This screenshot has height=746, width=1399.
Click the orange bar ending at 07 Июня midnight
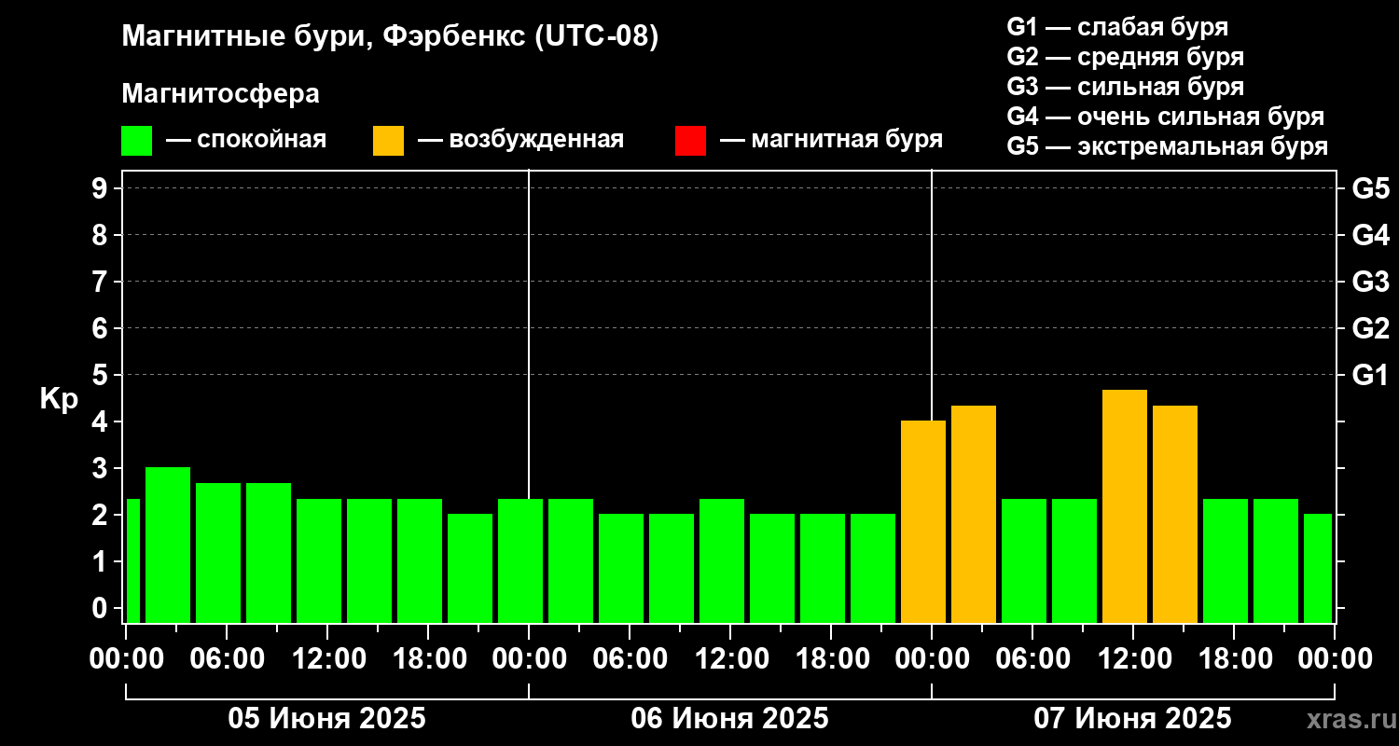923,521
